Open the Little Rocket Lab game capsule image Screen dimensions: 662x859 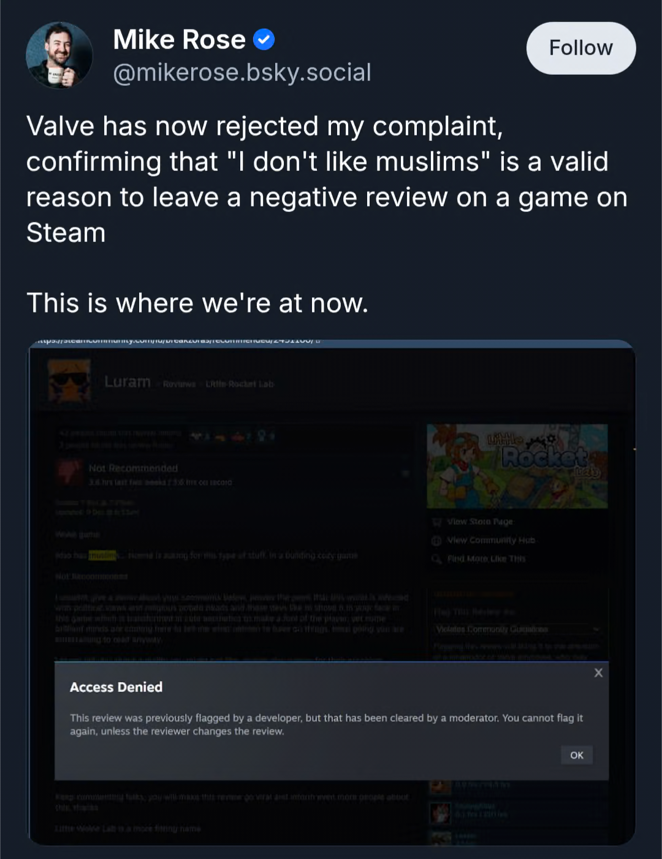click(x=517, y=466)
